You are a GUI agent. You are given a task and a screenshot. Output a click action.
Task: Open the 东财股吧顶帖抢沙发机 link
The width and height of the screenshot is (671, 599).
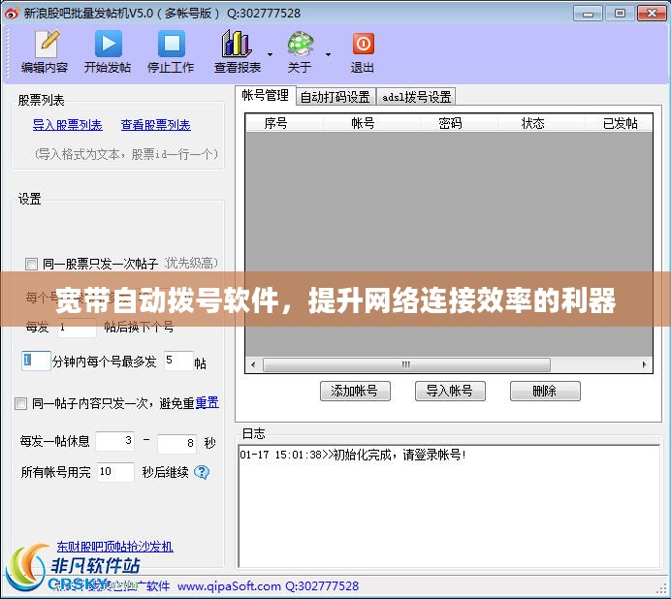point(114,547)
